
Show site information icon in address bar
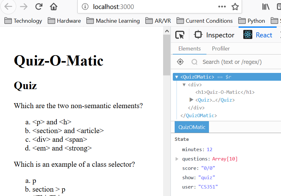point(85,7)
